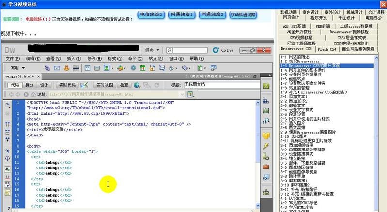Image resolution: width=387 pixels, height=212 pixels.
Task: Collapse the right dock panel arrows
Action: (x=270, y=75)
